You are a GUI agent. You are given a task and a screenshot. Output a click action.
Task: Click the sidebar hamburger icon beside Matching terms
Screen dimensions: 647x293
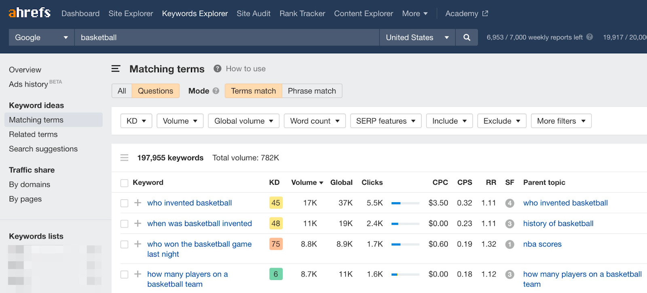pyautogui.click(x=116, y=69)
